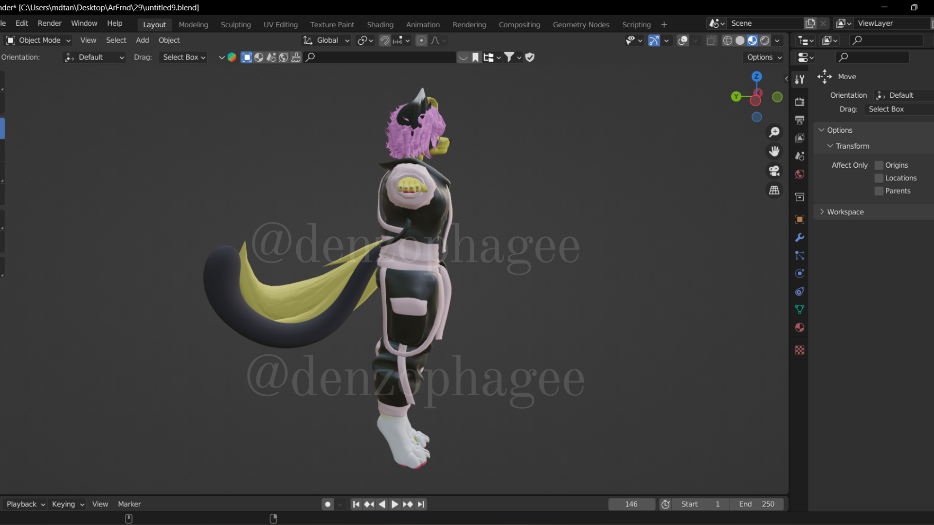Expand the Workspace panel
Viewport: 934px width, 525px height.
pyautogui.click(x=845, y=212)
